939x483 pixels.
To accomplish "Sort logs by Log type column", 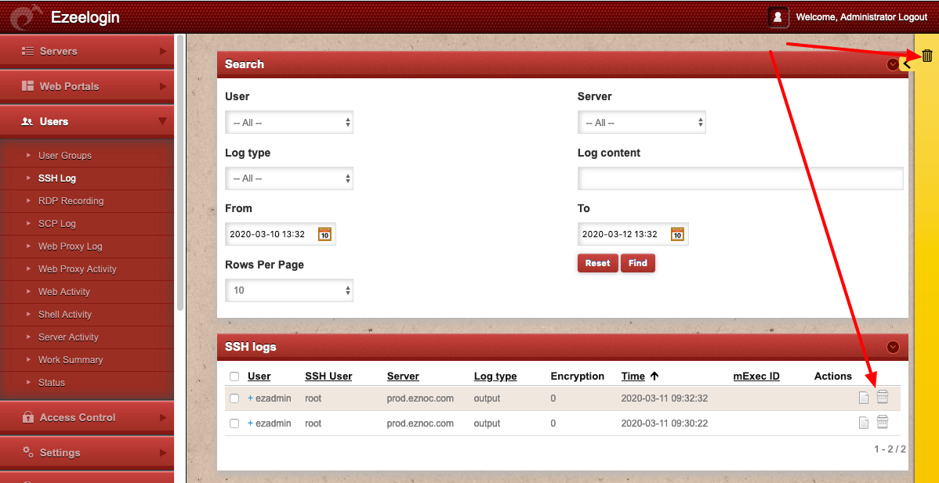I will click(x=495, y=376).
